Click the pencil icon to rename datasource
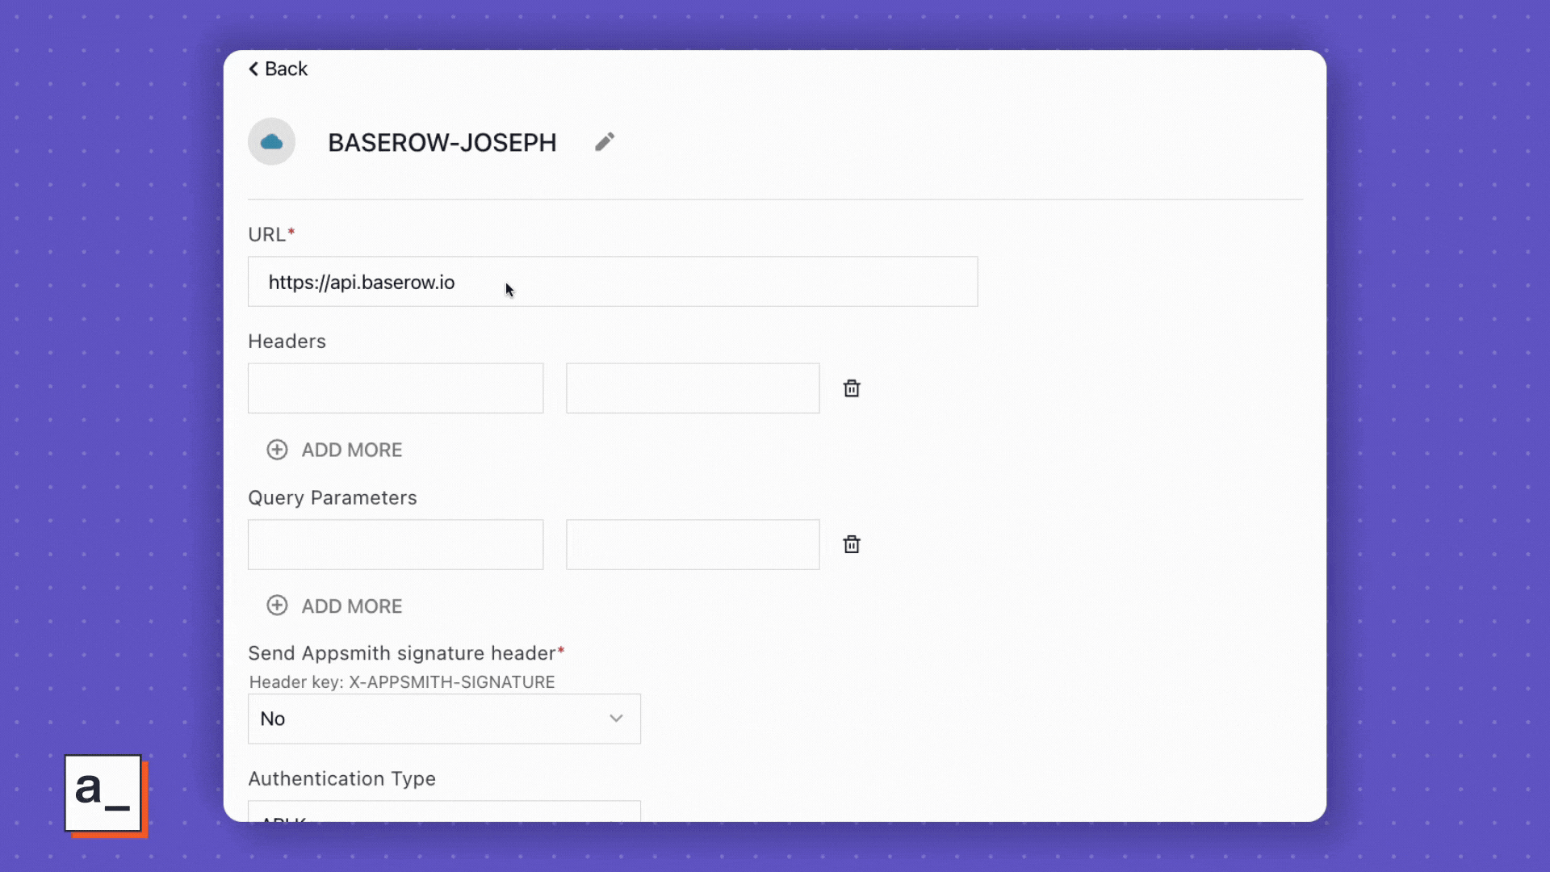Viewport: 1550px width, 872px height. (x=605, y=142)
